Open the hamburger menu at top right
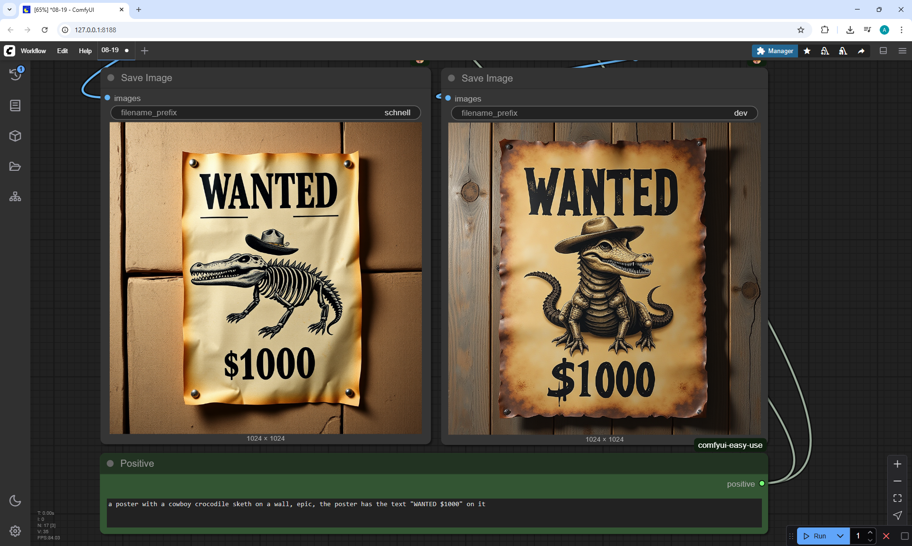912x546 pixels. [x=902, y=51]
